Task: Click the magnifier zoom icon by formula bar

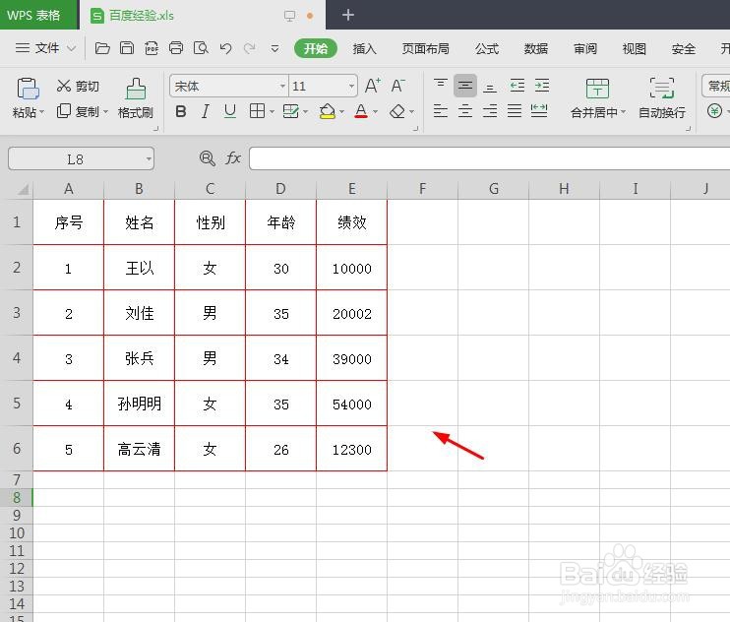Action: tap(208, 158)
